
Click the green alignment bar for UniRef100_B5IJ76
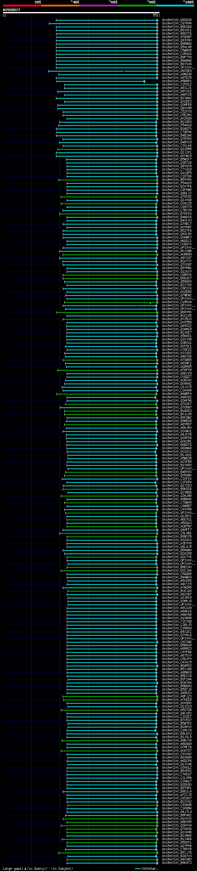(x=108, y=852)
